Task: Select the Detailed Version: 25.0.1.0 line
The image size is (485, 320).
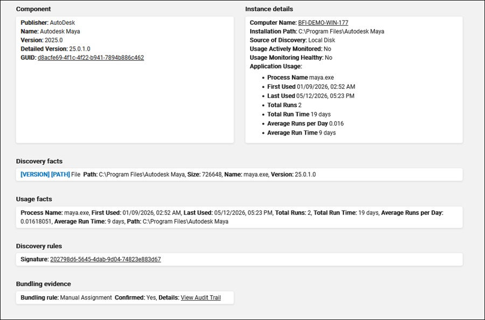Action: 56,48
